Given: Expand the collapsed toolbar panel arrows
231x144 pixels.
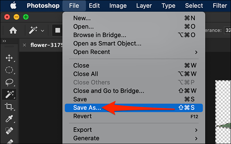Looking at the screenshot, I should pyautogui.click(x=4, y=41).
